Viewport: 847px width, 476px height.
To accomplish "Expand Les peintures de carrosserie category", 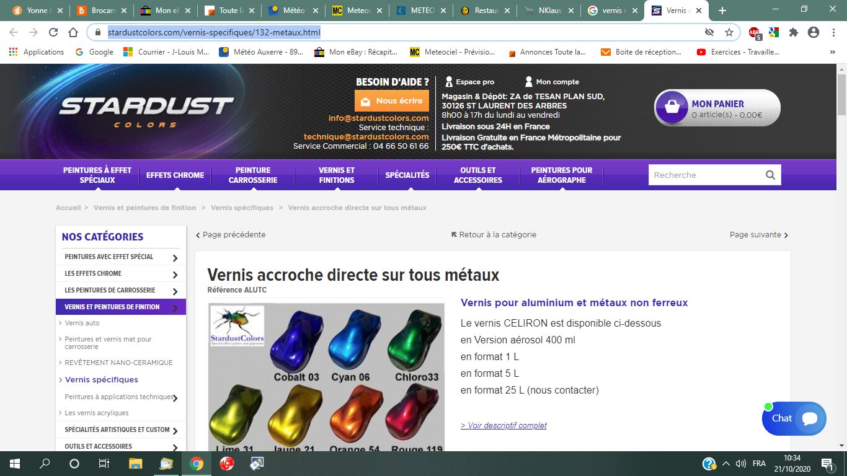I will point(175,291).
